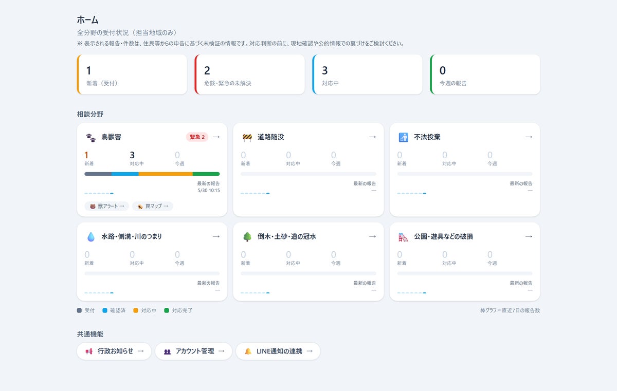Viewport: 617px width, 391px height.
Task: Click the megaphone icon on 行政お知らせ
Action: (x=89, y=351)
